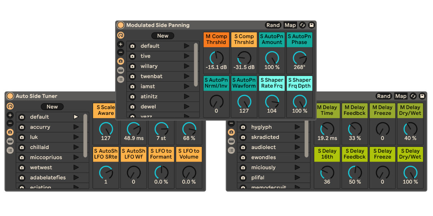Click minus icon in Modulated Side Panning sidebar
Image resolution: width=433 pixels, height=216 pixels.
pos(121,53)
